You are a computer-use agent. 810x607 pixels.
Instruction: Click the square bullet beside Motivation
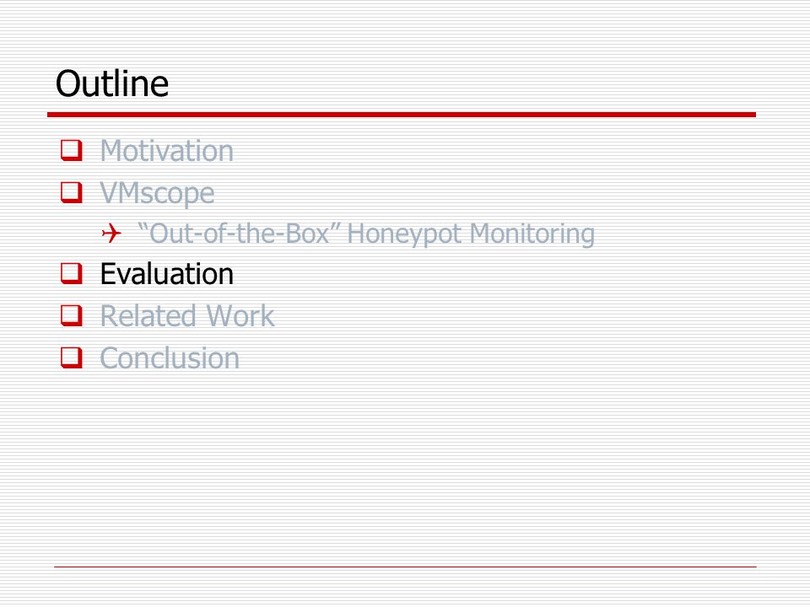pyautogui.click(x=71, y=150)
